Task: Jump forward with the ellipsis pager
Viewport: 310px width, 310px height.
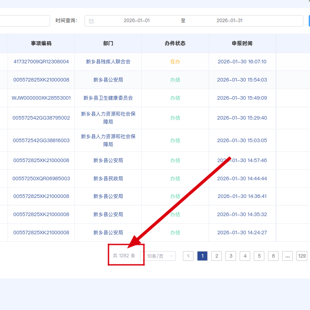Action: click(x=287, y=256)
